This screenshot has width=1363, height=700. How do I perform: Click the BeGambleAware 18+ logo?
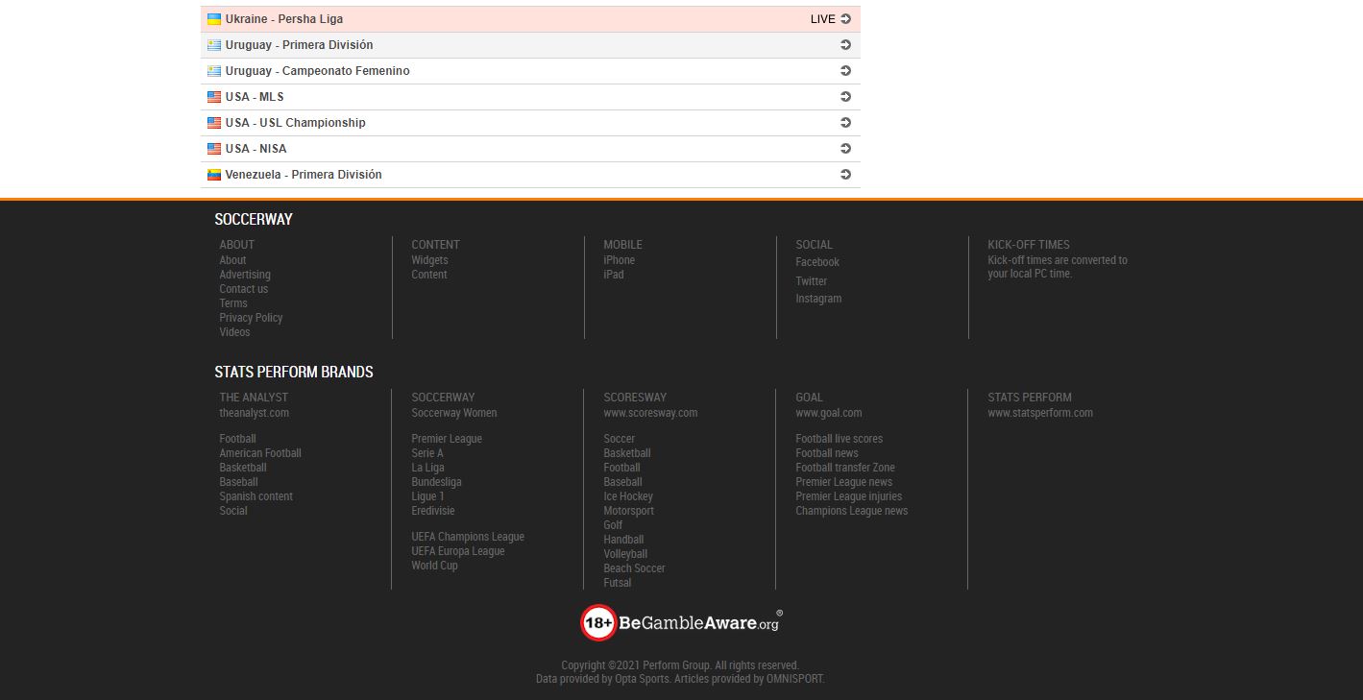681,622
